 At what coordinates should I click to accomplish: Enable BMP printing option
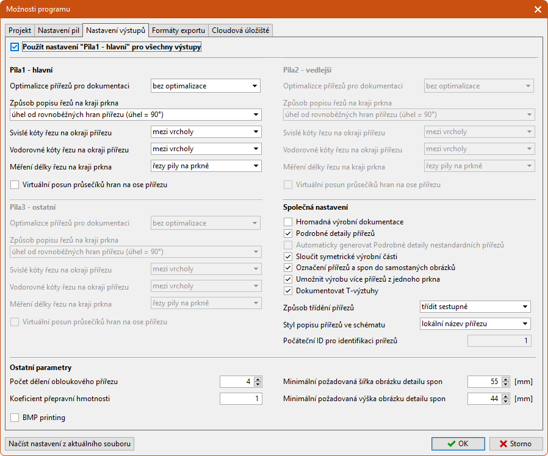pos(15,418)
